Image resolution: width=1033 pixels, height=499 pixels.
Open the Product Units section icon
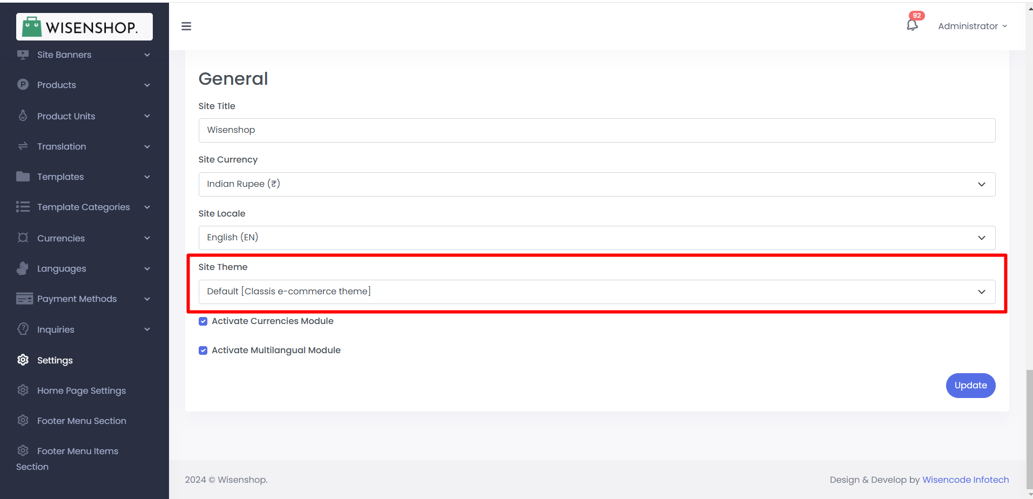(x=22, y=116)
